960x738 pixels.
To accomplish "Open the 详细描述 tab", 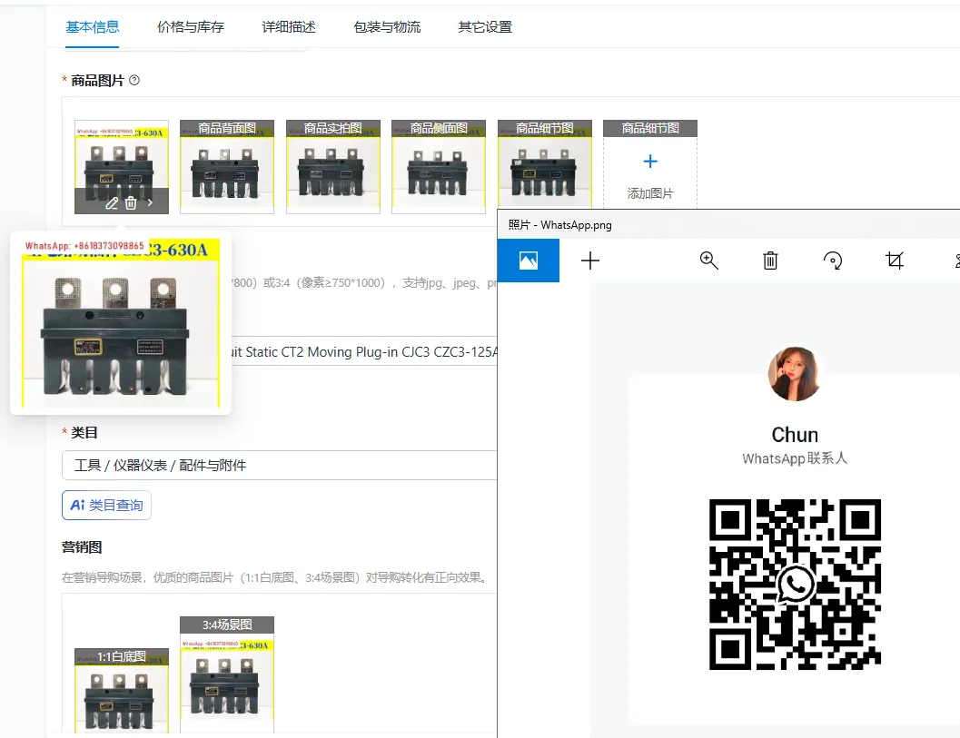I will click(289, 27).
